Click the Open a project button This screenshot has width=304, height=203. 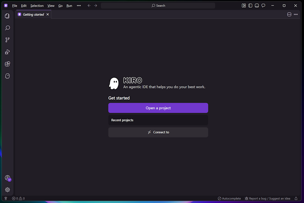tap(158, 108)
